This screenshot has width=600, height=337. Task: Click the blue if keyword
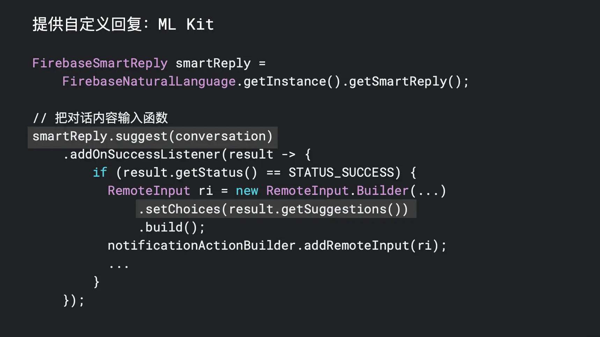(100, 173)
